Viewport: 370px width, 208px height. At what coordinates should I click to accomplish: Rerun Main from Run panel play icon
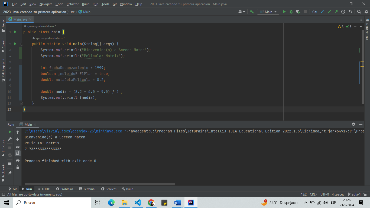(10, 132)
